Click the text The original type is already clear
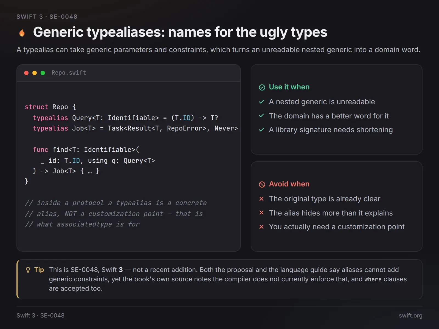The image size is (439, 329). tap(325, 199)
